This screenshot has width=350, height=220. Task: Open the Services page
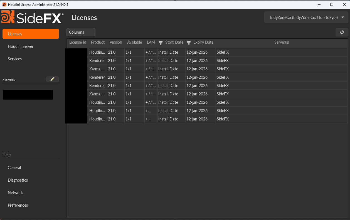[x=15, y=59]
